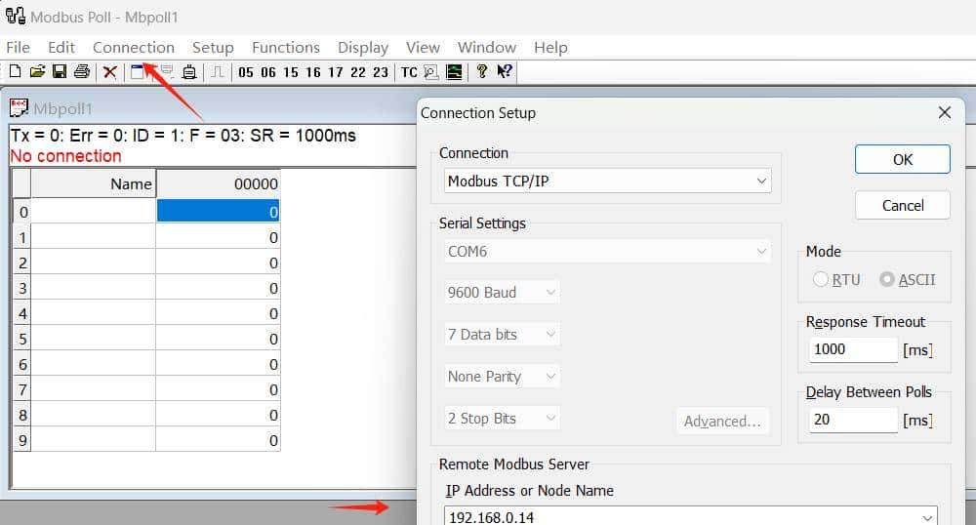
Task: Click the Name column header
Action: (94, 184)
